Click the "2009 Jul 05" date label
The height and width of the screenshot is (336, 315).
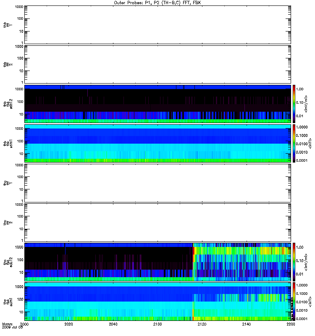point(13,327)
